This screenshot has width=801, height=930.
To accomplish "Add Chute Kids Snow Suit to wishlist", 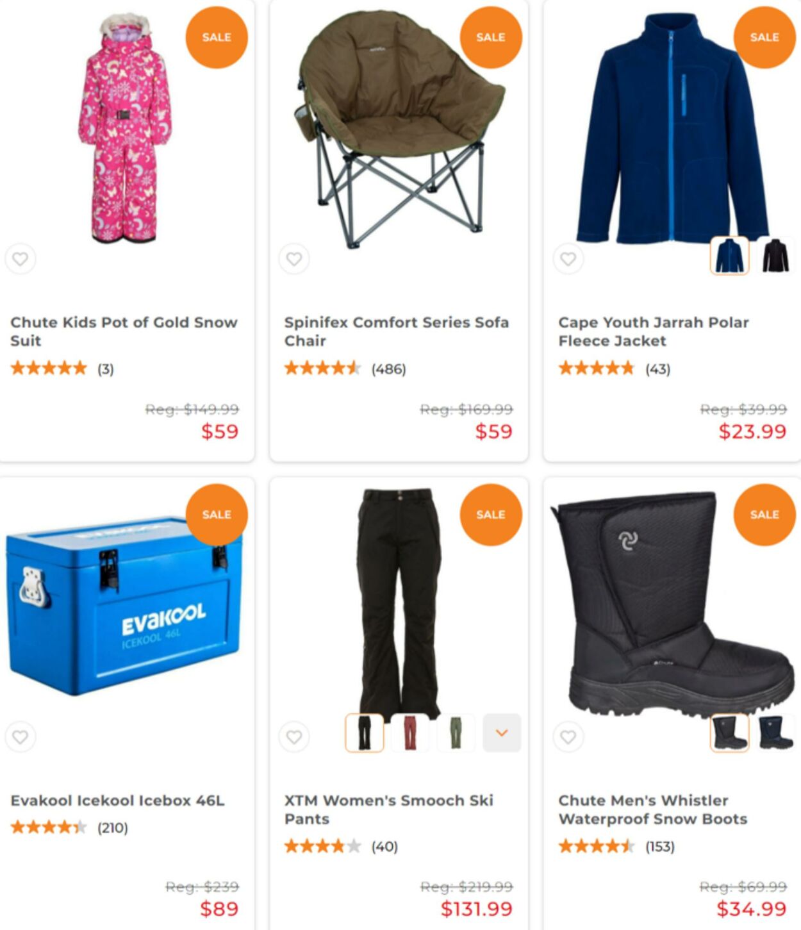I will [x=21, y=259].
